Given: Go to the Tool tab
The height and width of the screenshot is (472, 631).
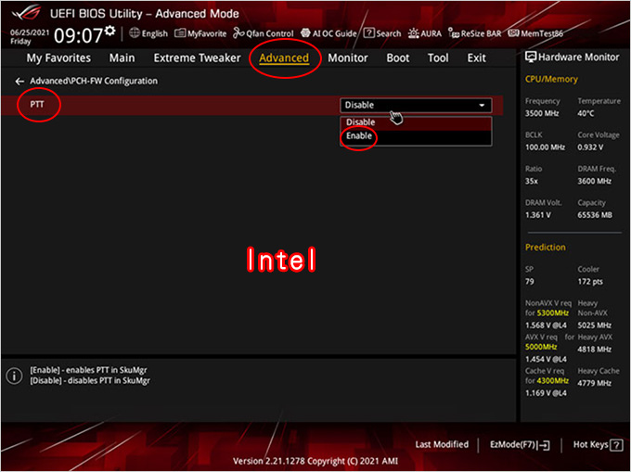Looking at the screenshot, I should [x=438, y=57].
